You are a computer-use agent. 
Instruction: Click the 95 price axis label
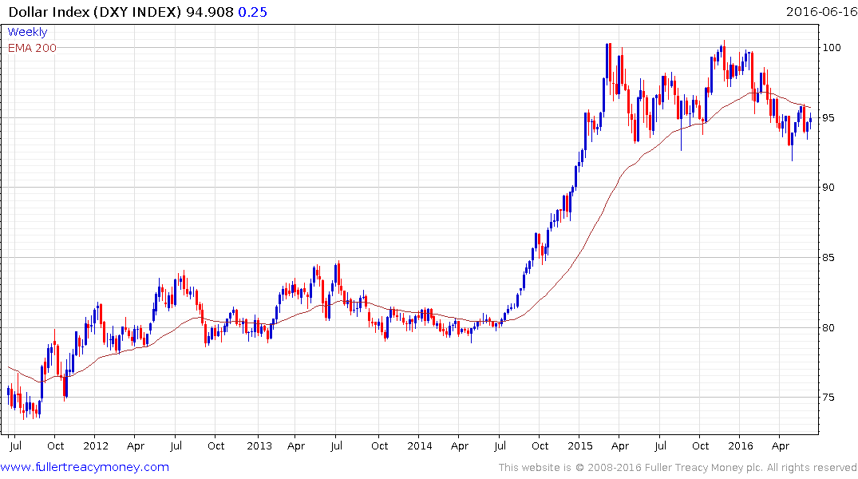[x=829, y=117]
